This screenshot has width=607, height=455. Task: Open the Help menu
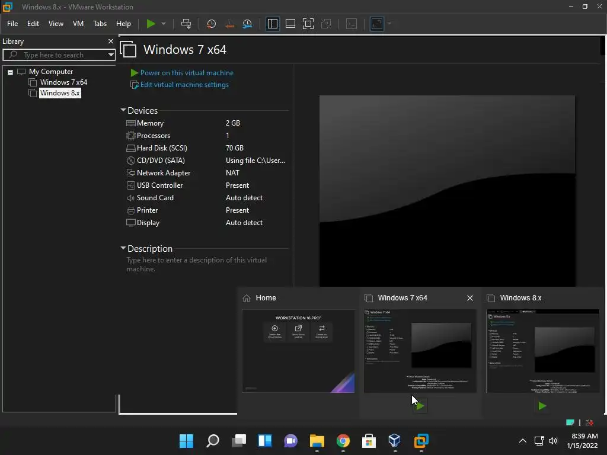[x=123, y=24]
